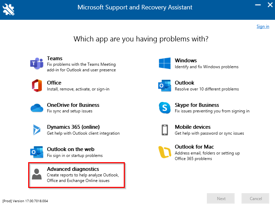Select the Teams heading
Screen dimensions: 275x206
coord(55,58)
